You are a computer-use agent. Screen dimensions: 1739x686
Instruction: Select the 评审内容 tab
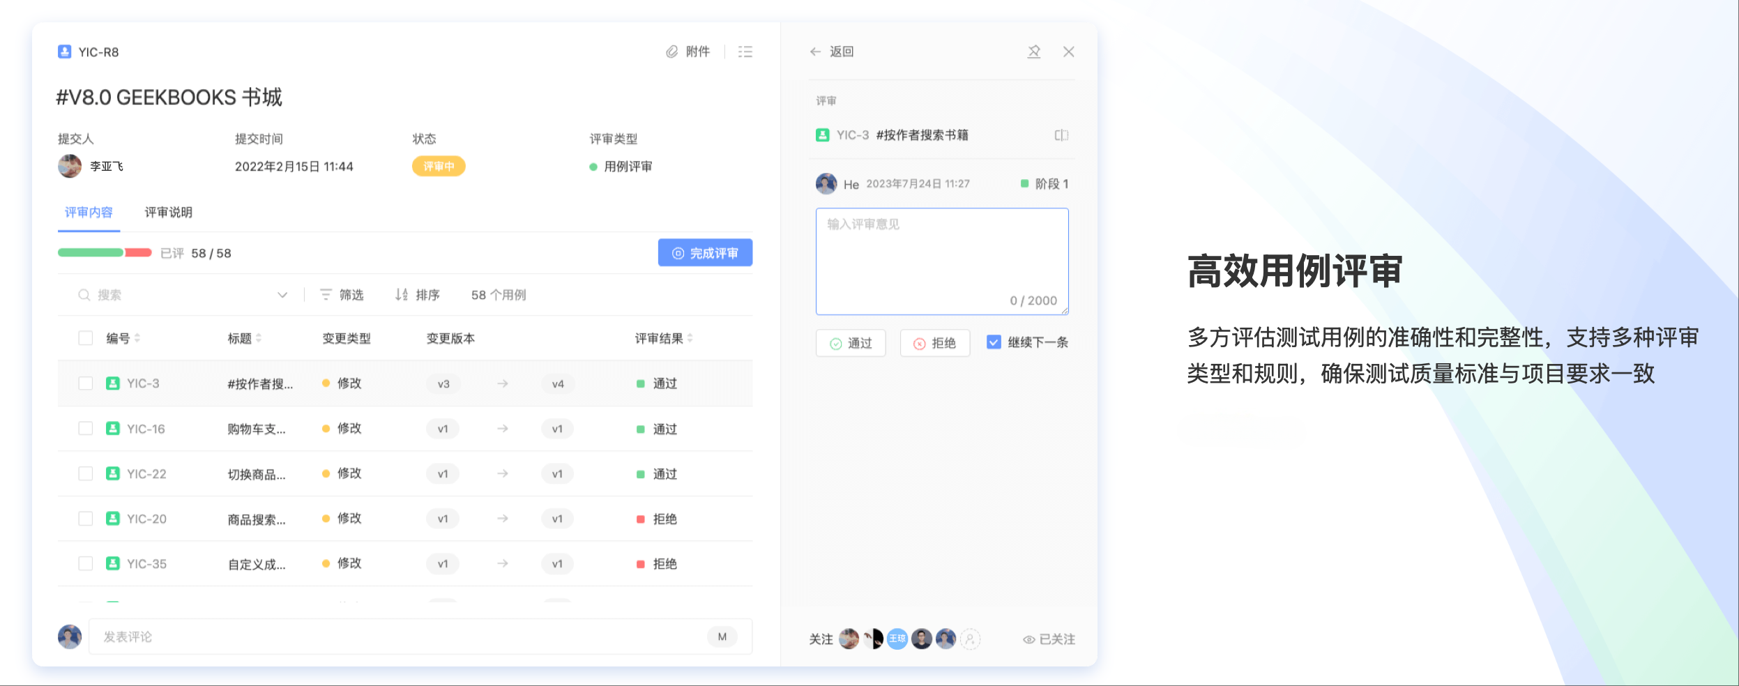(x=89, y=212)
